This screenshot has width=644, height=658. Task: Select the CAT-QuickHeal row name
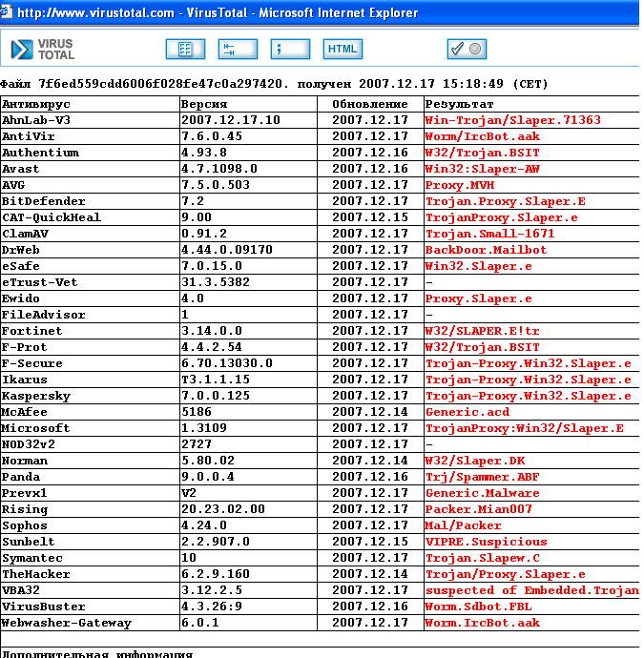[x=52, y=217]
